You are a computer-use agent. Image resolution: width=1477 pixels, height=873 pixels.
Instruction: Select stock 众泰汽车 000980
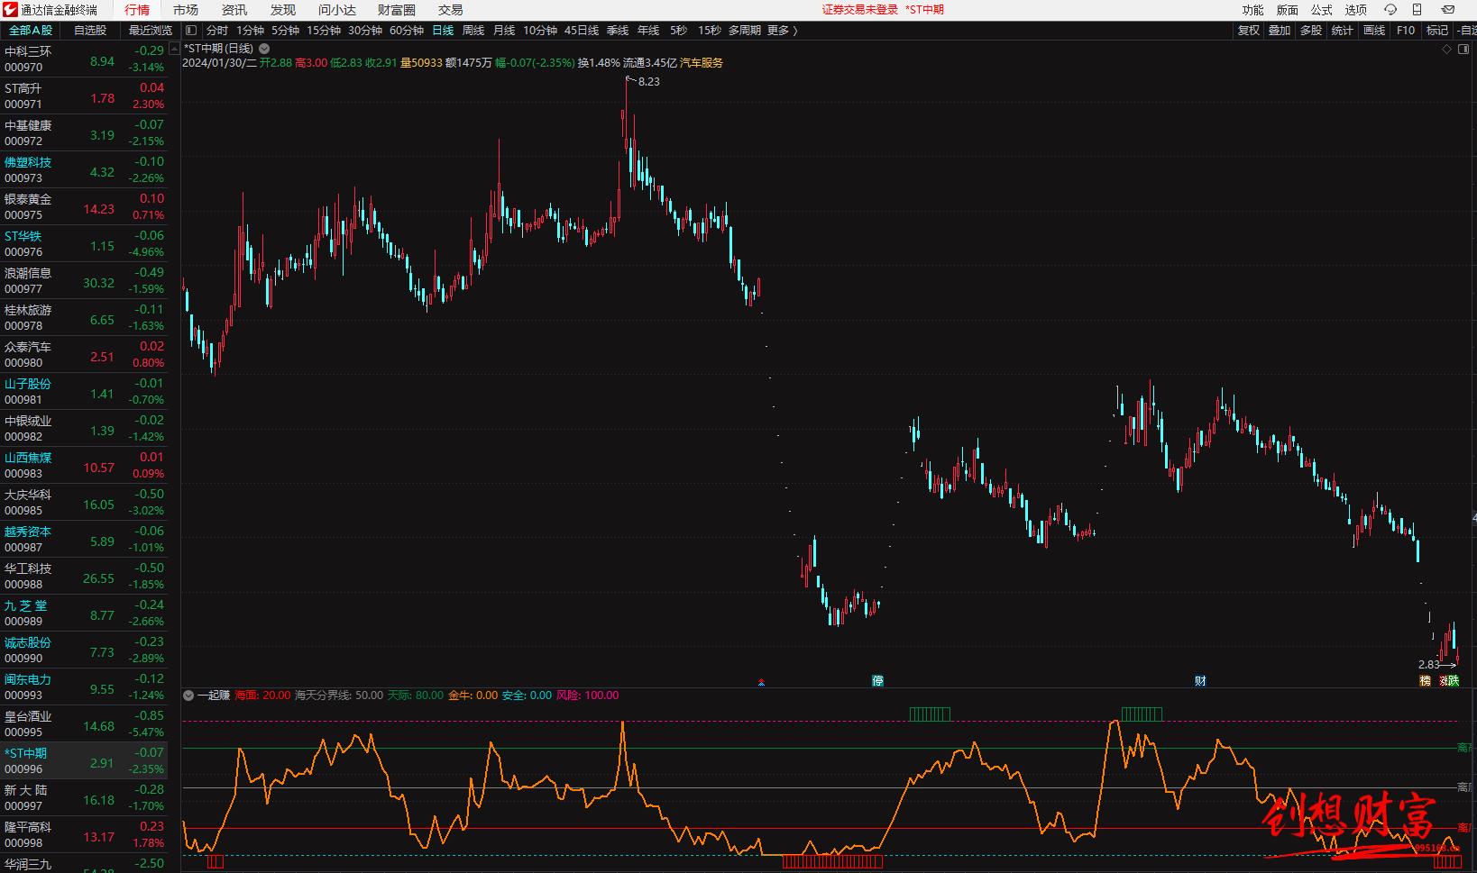click(84, 355)
